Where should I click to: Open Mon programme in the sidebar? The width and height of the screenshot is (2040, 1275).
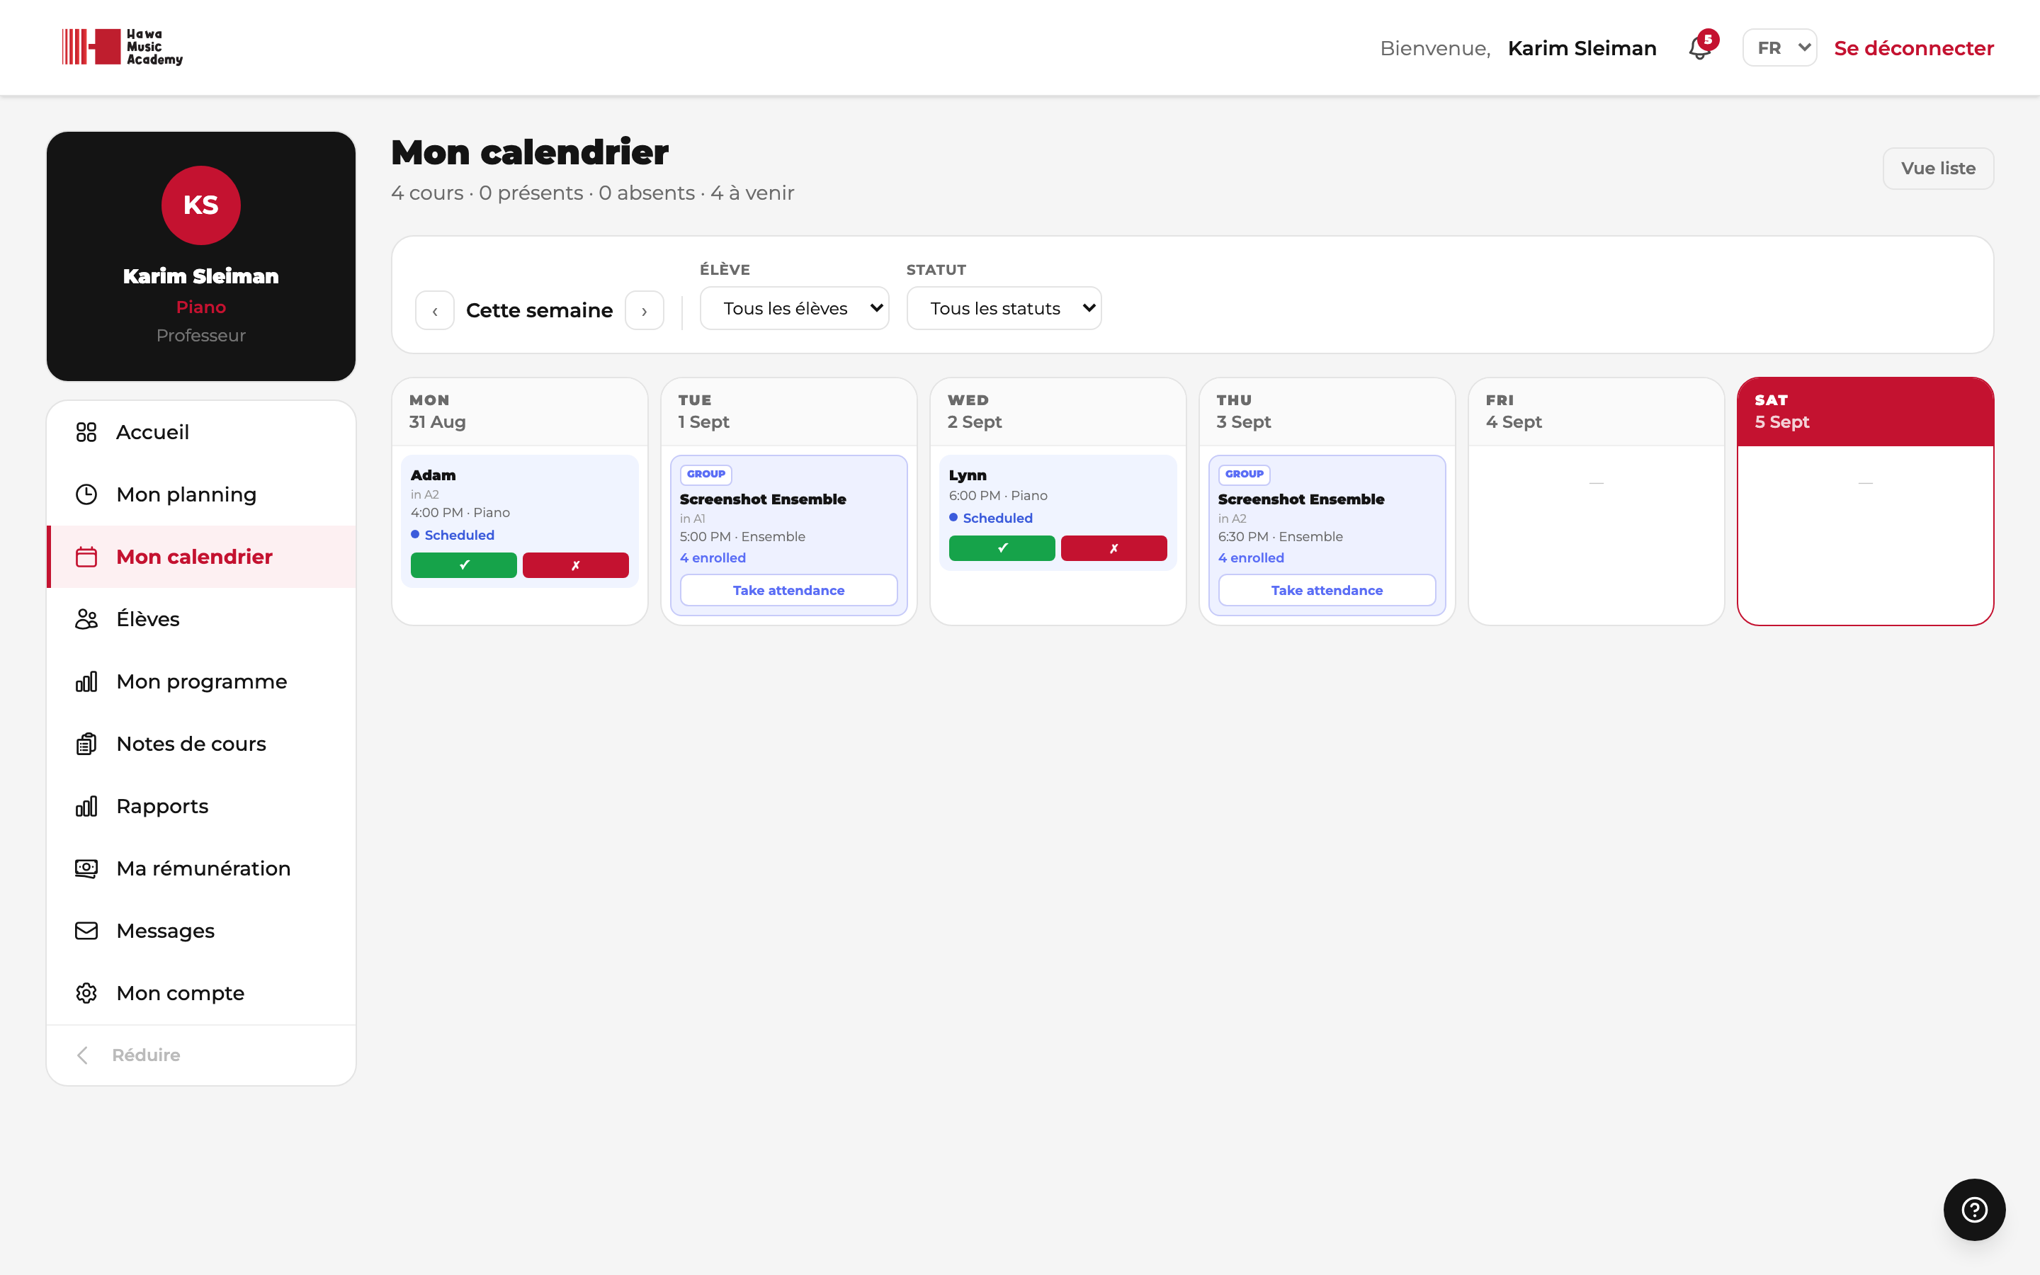(201, 681)
